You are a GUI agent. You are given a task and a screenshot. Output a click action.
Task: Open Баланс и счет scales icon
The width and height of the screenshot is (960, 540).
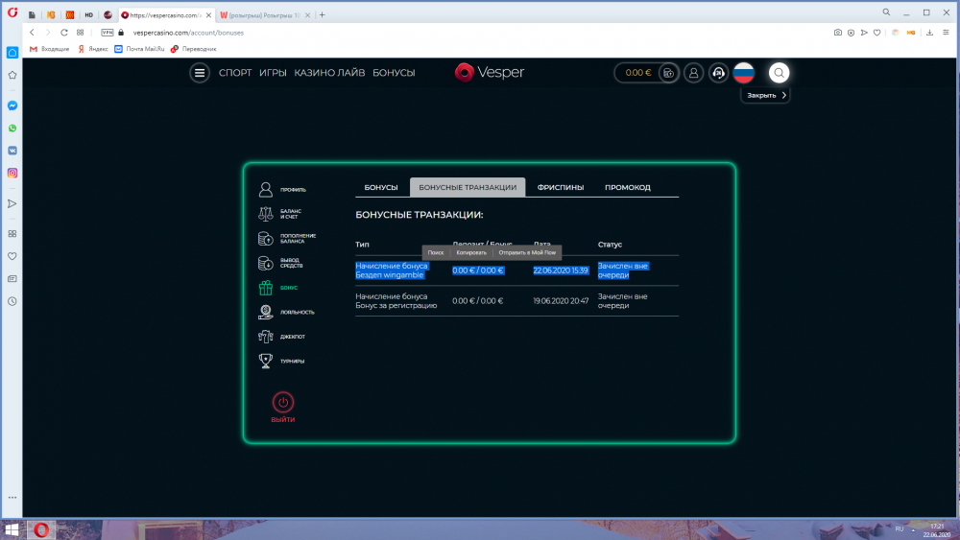click(x=266, y=215)
